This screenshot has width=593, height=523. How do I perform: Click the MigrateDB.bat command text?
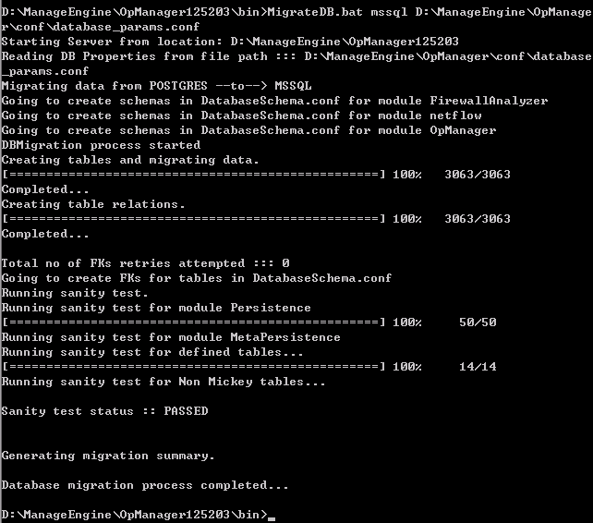point(315,12)
